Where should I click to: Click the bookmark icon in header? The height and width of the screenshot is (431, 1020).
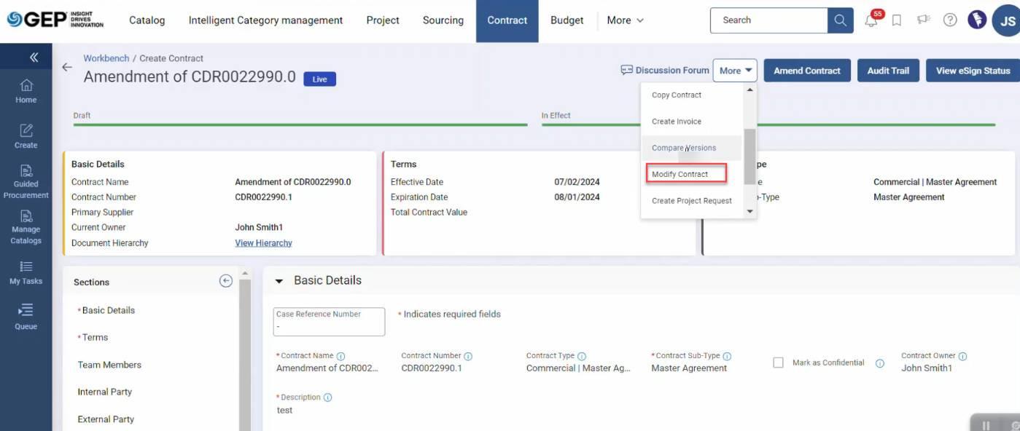tap(897, 20)
